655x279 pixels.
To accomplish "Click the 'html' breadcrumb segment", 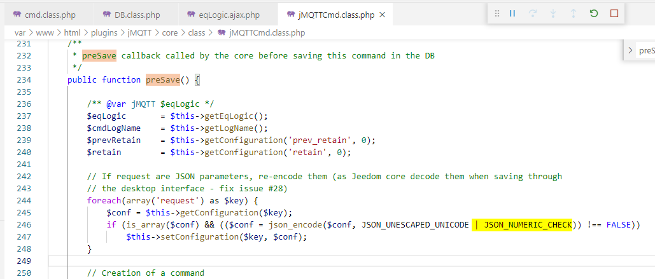I will (72, 32).
